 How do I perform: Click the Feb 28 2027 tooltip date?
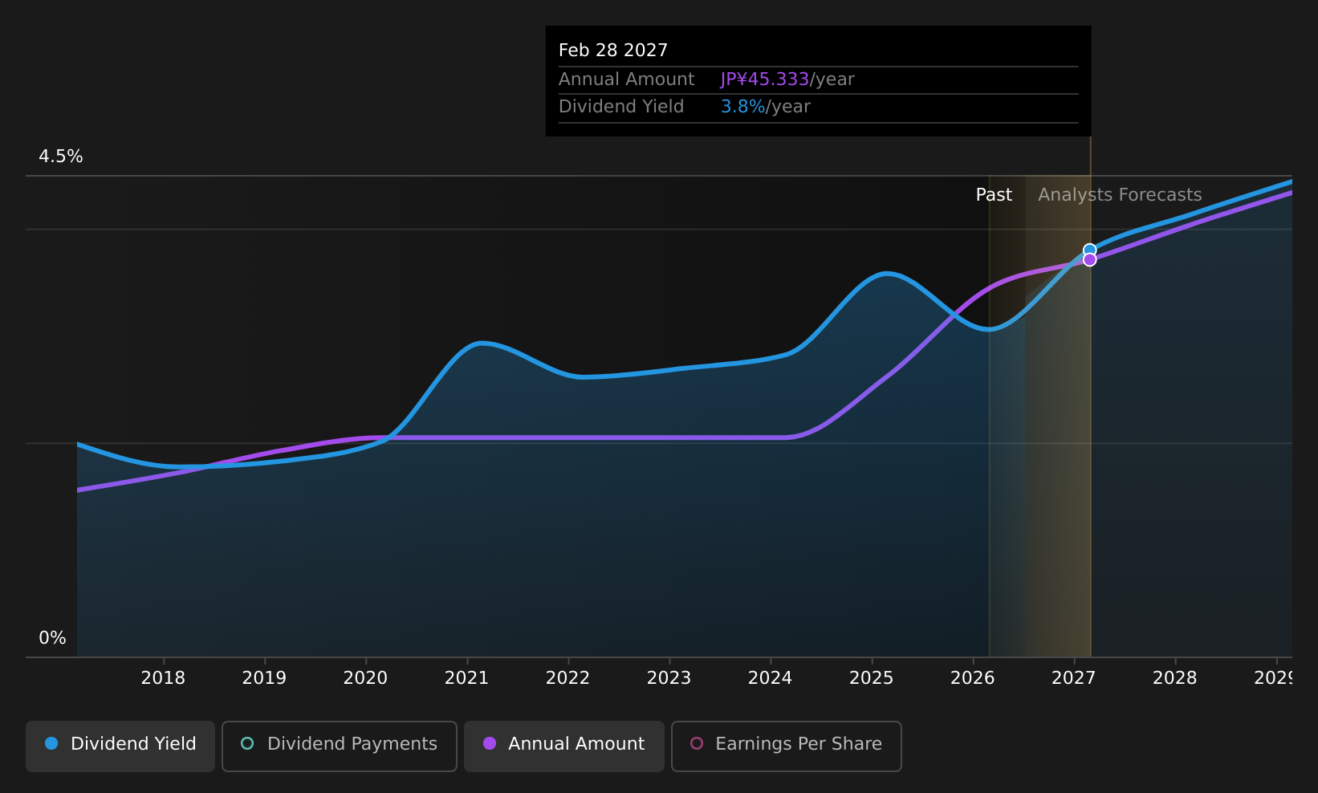point(613,51)
